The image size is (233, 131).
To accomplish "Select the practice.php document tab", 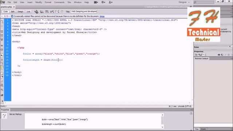I will [x=6, y=7].
